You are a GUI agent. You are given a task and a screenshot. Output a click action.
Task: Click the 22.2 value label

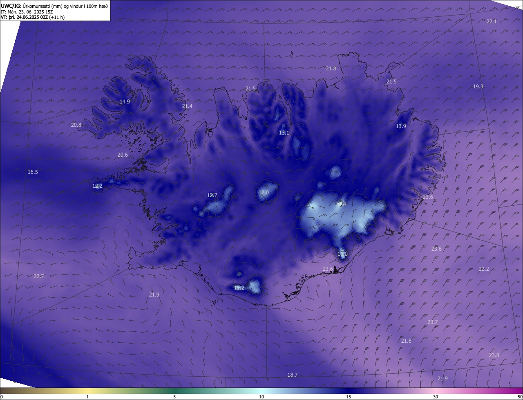click(x=484, y=269)
